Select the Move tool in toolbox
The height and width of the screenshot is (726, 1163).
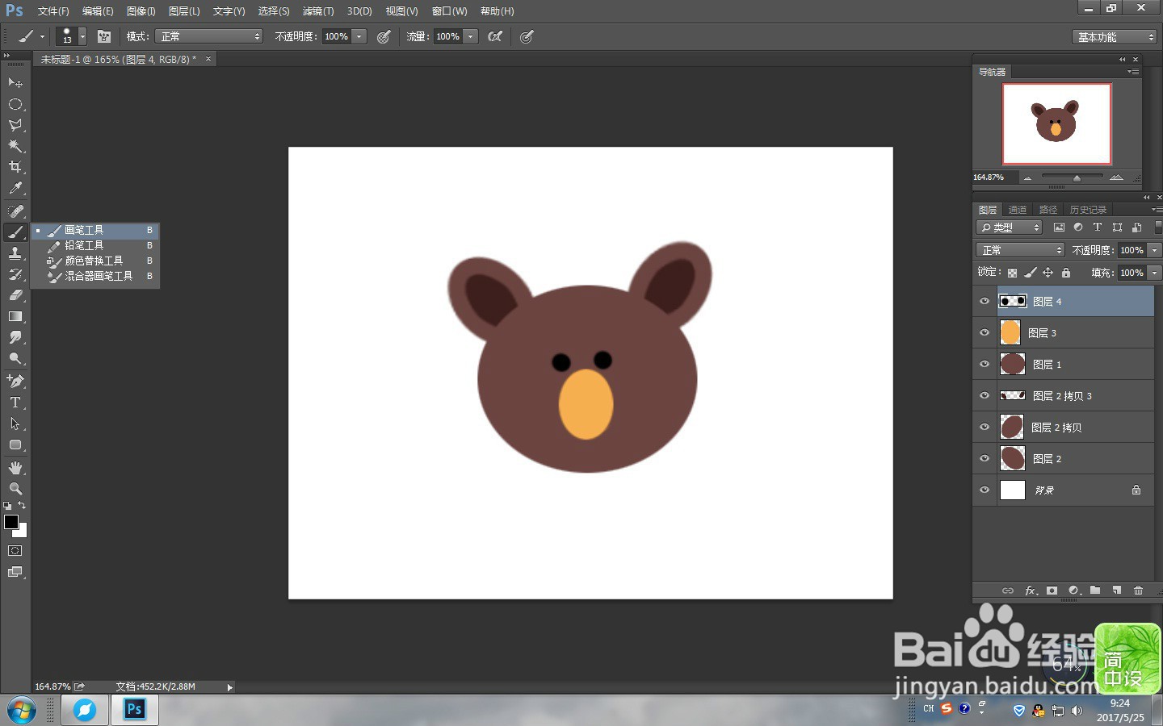point(15,83)
